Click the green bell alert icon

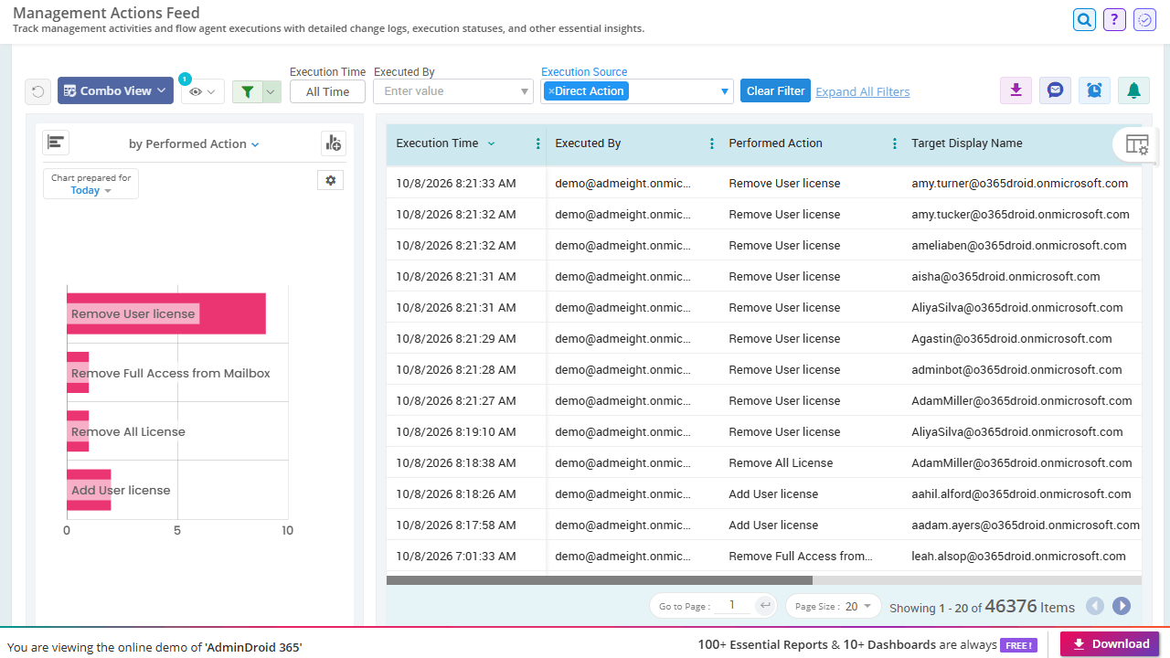click(1133, 90)
